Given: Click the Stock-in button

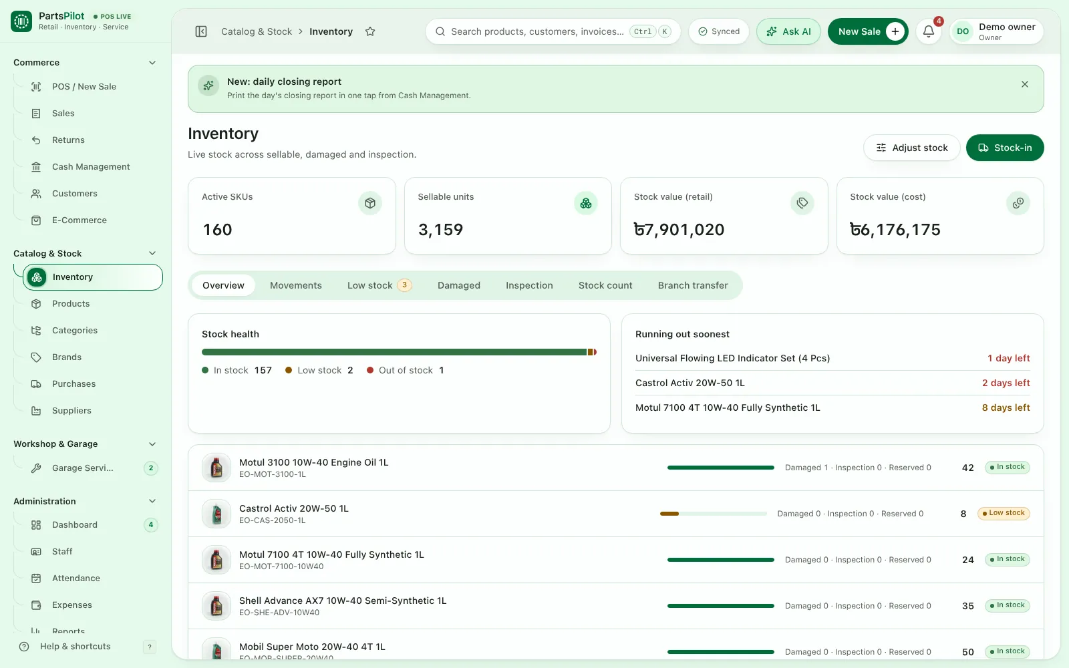Looking at the screenshot, I should (1005, 148).
